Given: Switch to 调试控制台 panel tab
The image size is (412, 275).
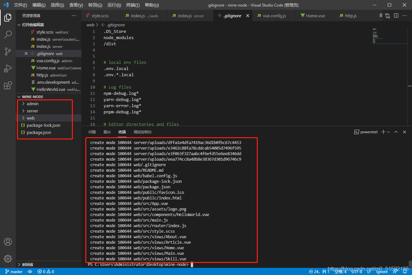Looking at the screenshot, I should (x=142, y=132).
